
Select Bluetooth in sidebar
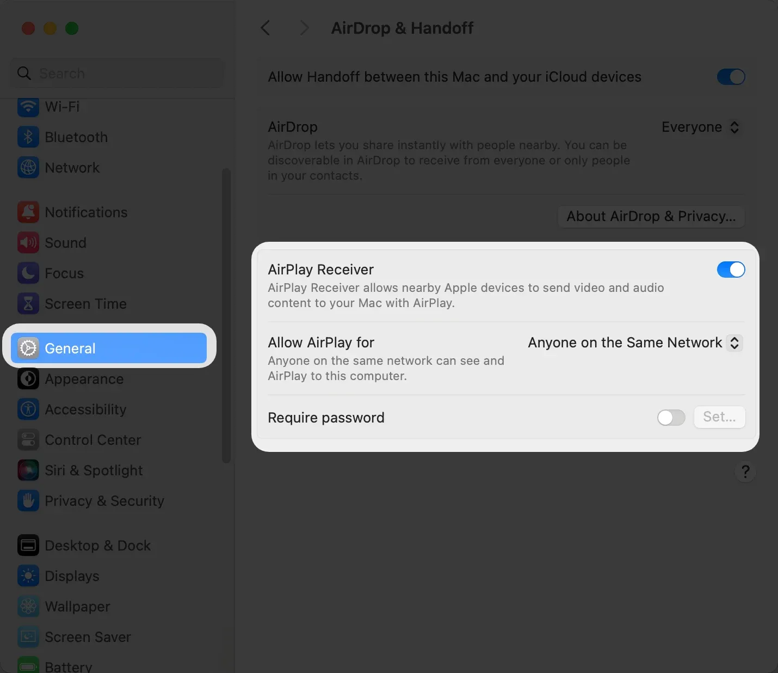76,137
